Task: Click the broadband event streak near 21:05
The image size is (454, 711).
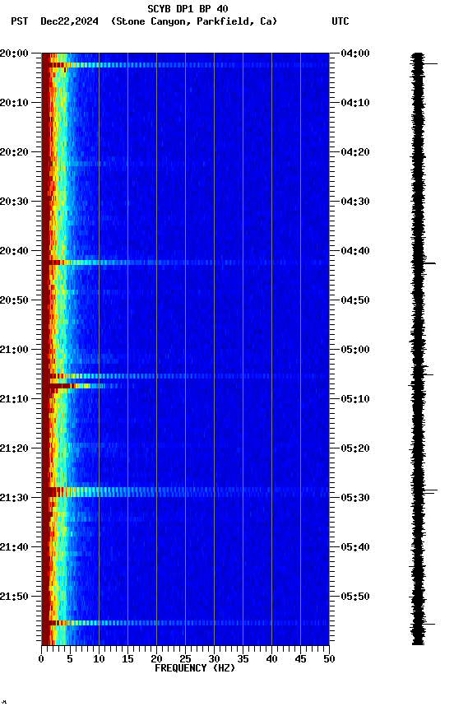Action: (185, 376)
